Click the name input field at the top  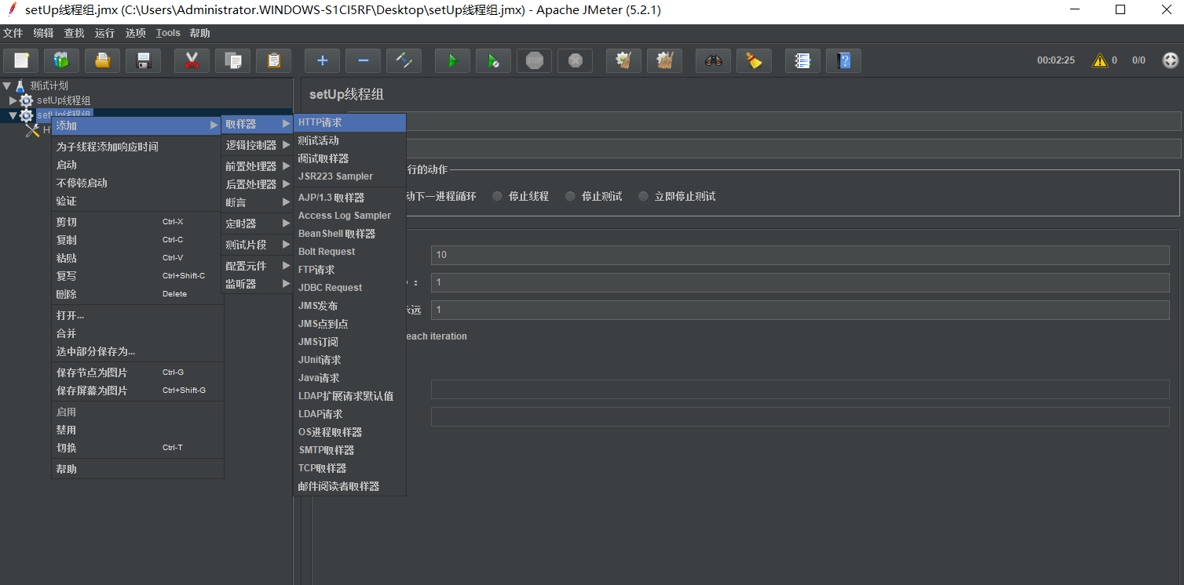tap(793, 121)
